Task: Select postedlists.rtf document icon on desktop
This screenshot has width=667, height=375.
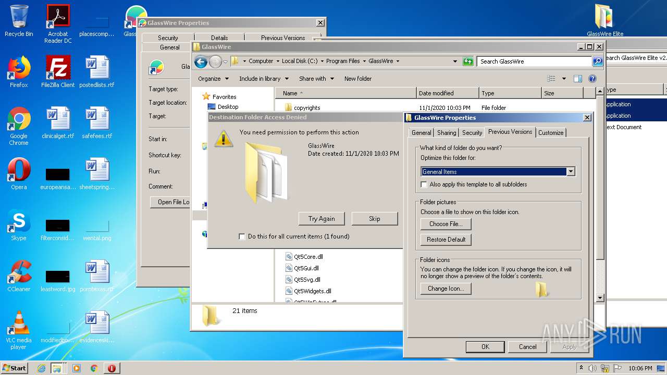Action: click(x=97, y=72)
